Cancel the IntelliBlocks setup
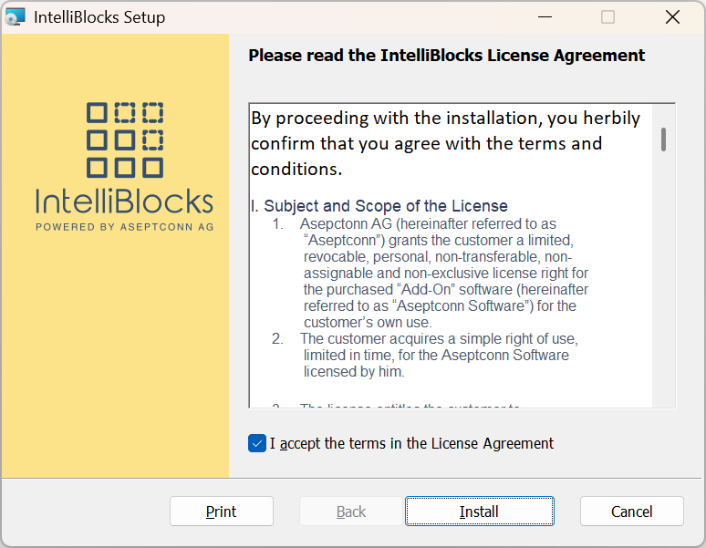Image resolution: width=706 pixels, height=548 pixels. pyautogui.click(x=631, y=512)
